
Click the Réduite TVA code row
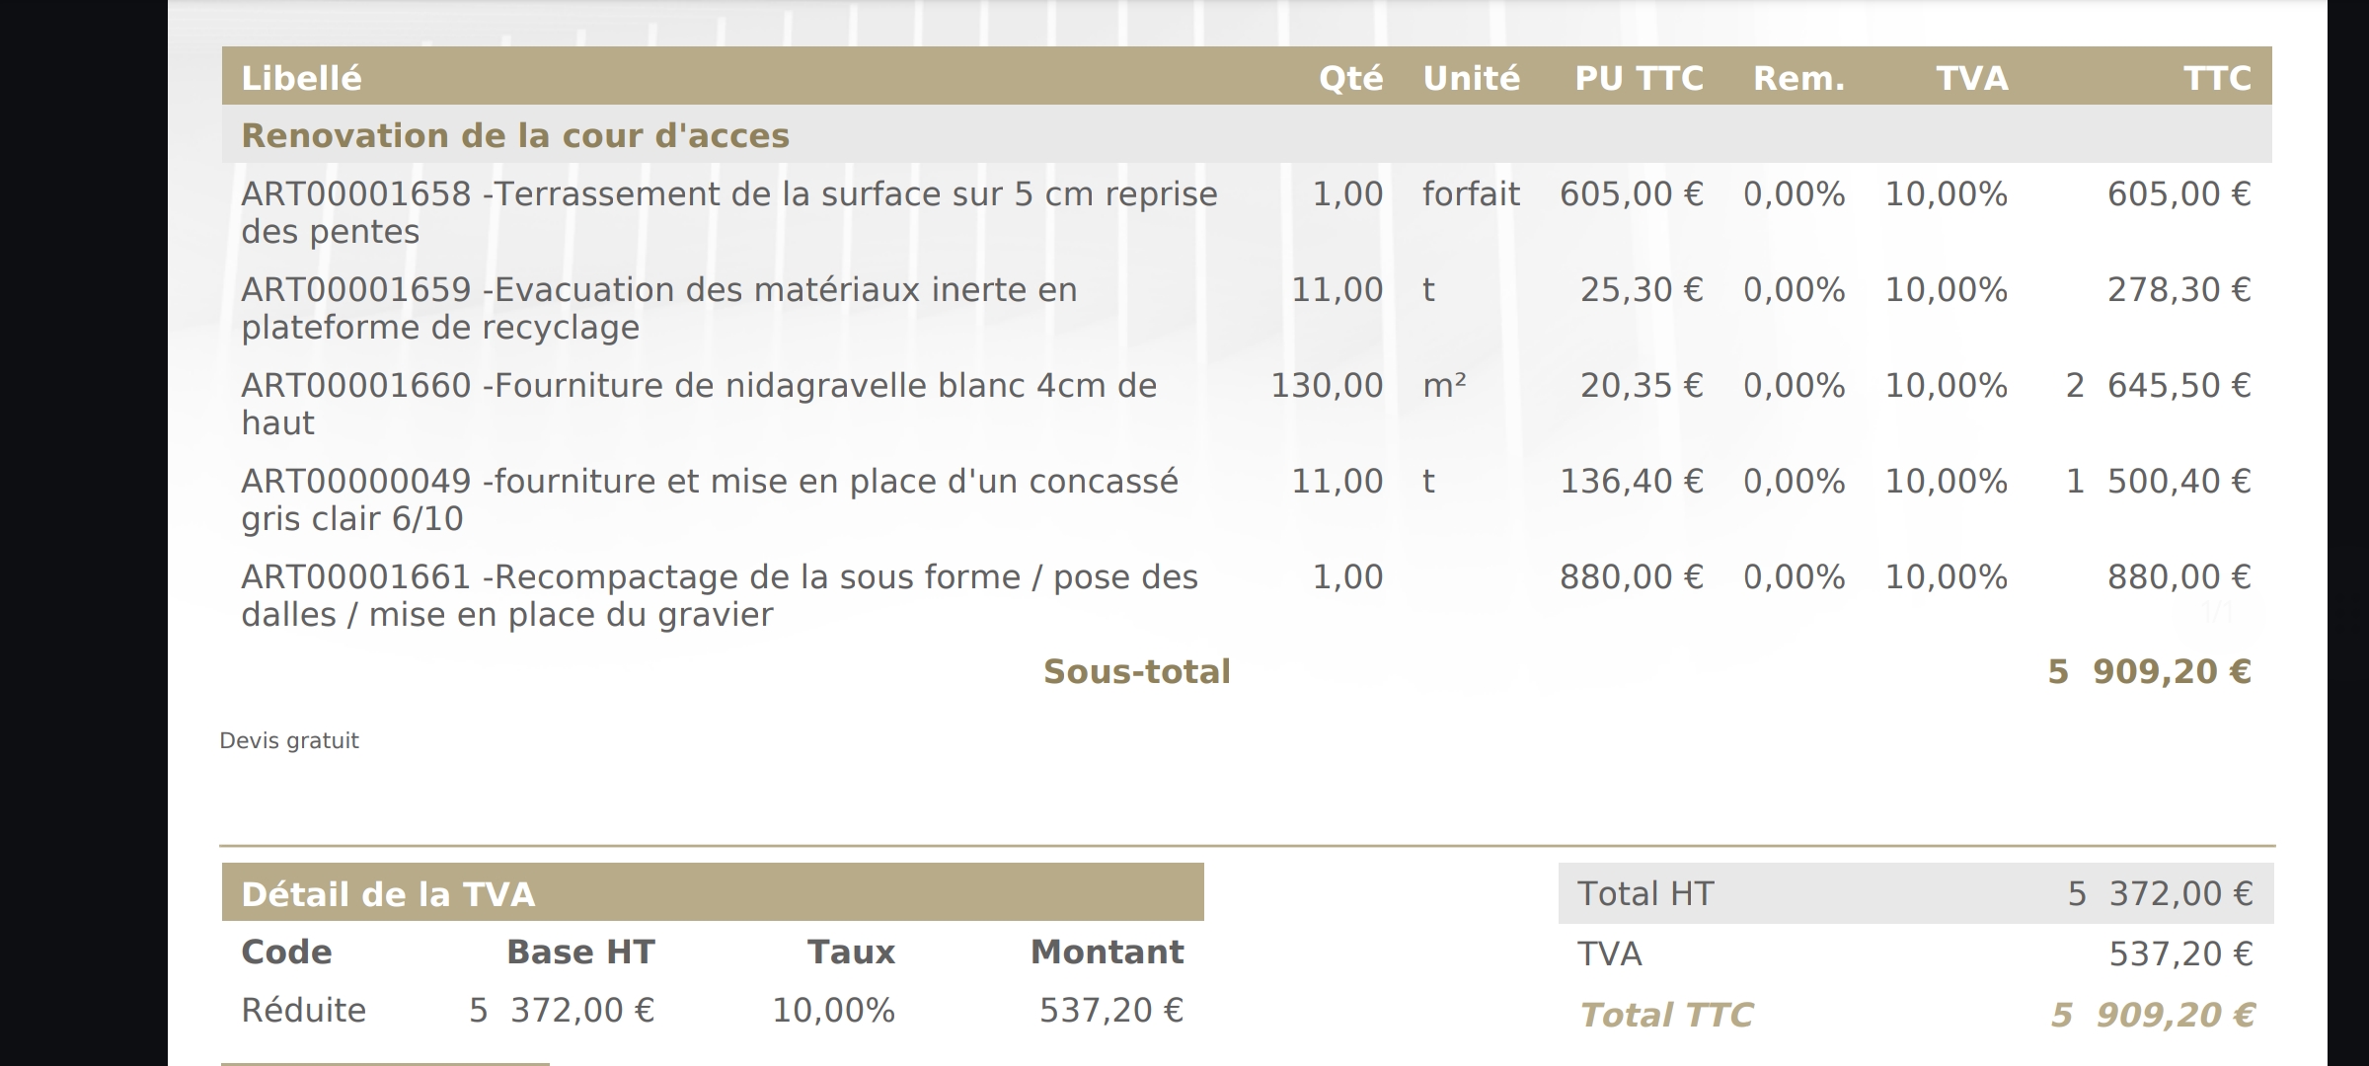click(x=303, y=1010)
